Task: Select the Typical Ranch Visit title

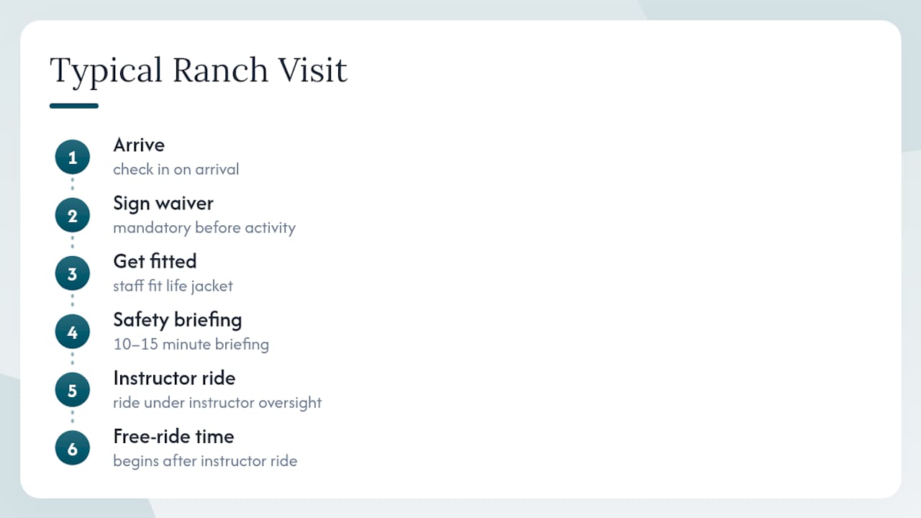Action: pos(199,72)
